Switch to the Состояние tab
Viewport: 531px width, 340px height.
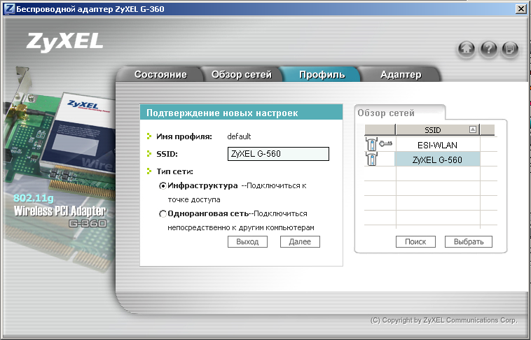tap(160, 74)
